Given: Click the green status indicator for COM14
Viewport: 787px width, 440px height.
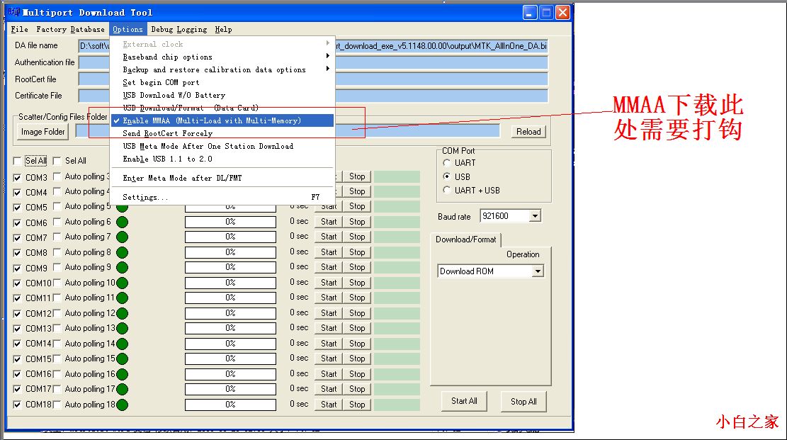Looking at the screenshot, I should [122, 344].
